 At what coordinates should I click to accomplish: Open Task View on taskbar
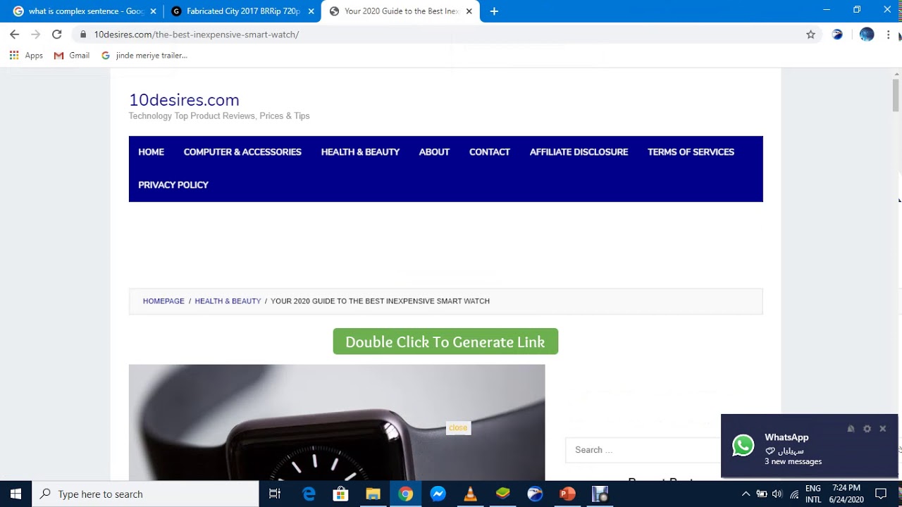coord(275,494)
